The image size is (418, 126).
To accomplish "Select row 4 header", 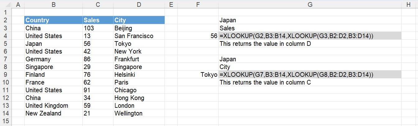I will click(x=6, y=36).
